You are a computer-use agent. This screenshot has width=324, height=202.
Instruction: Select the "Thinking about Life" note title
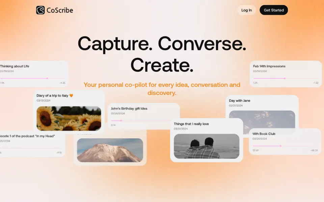(15, 66)
